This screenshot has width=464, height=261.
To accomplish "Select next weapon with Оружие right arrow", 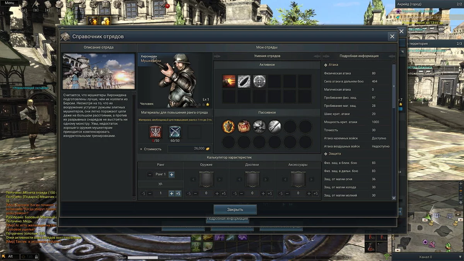I will [x=220, y=179].
